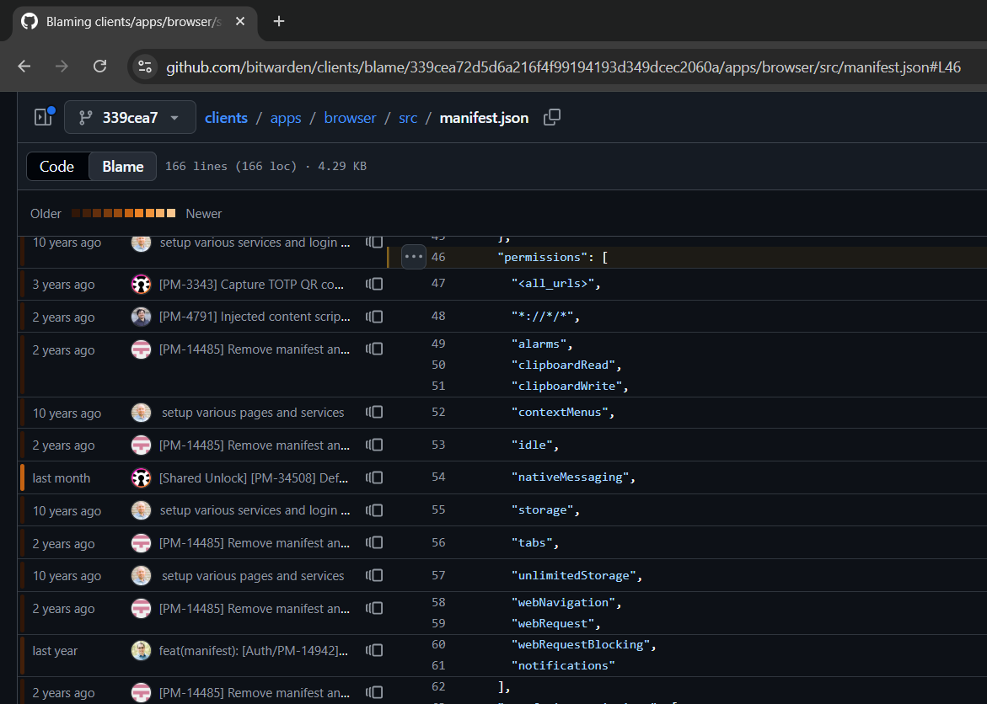The image size is (987, 704).
Task: Open the 339cea7 branch selector dropdown
Action: [130, 117]
